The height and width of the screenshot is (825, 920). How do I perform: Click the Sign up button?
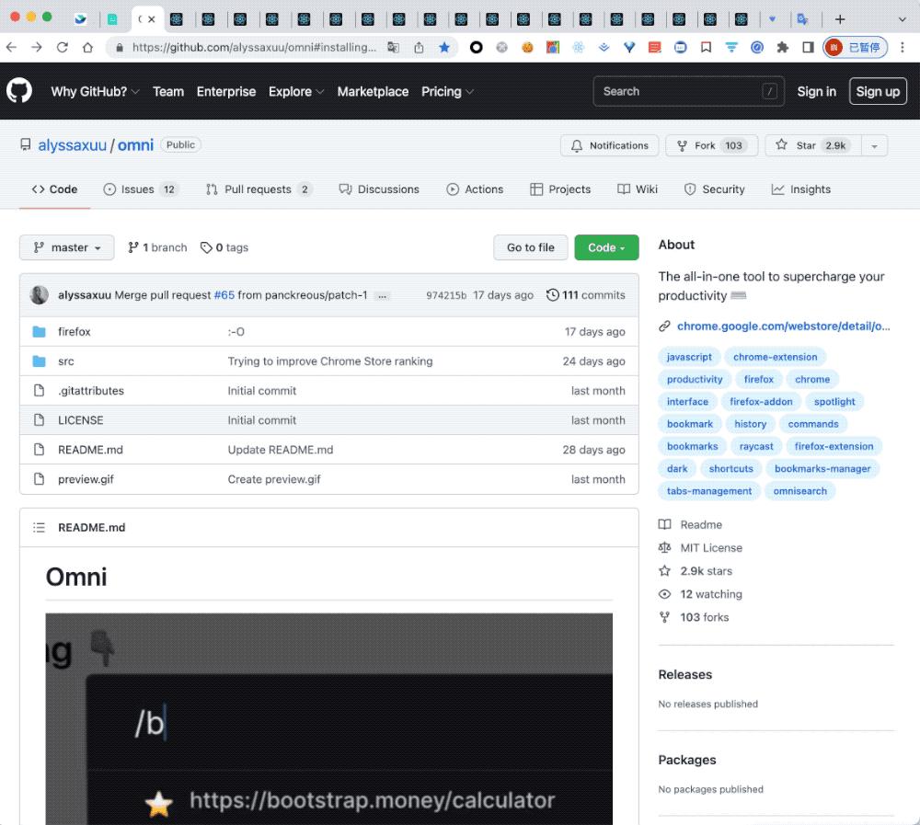878,92
